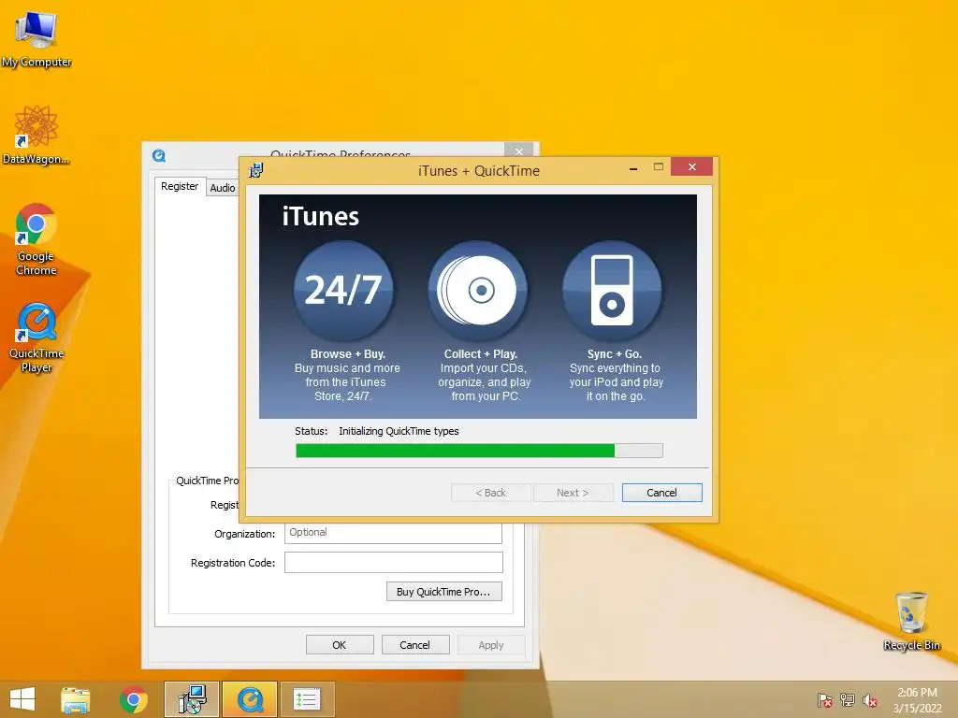Close the iTunes + QuickTime installer window
This screenshot has height=718, width=958.
[x=691, y=166]
